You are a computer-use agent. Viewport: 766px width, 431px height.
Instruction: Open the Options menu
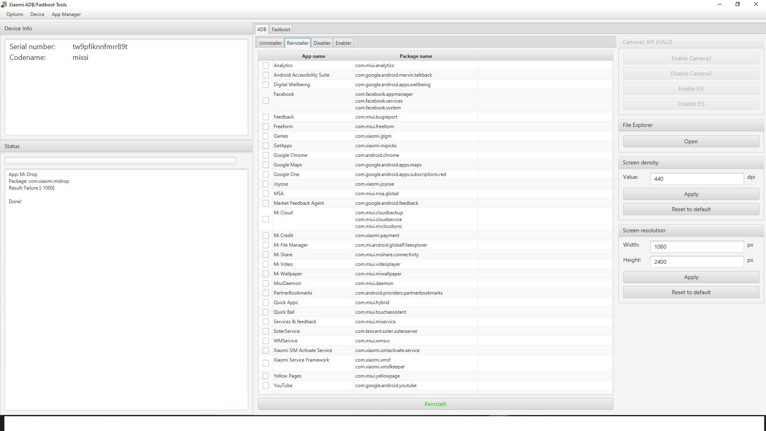click(x=15, y=14)
